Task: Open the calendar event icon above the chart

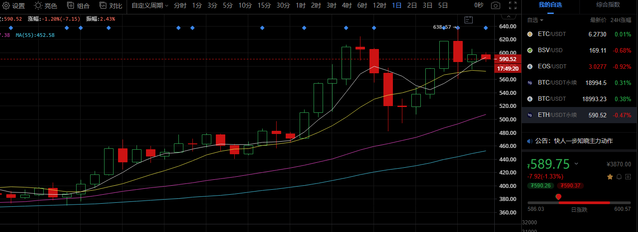Action: click(468, 20)
